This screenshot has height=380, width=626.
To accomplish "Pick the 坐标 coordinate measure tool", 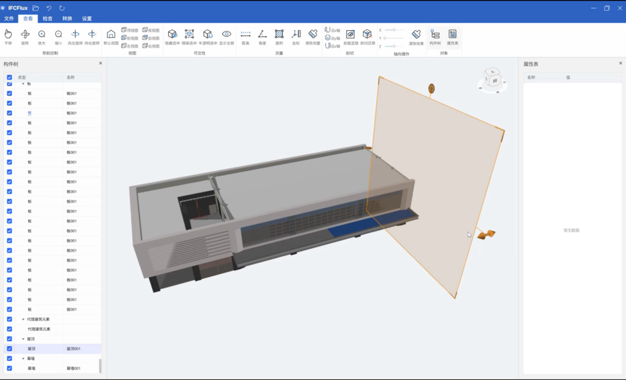I will tap(296, 37).
